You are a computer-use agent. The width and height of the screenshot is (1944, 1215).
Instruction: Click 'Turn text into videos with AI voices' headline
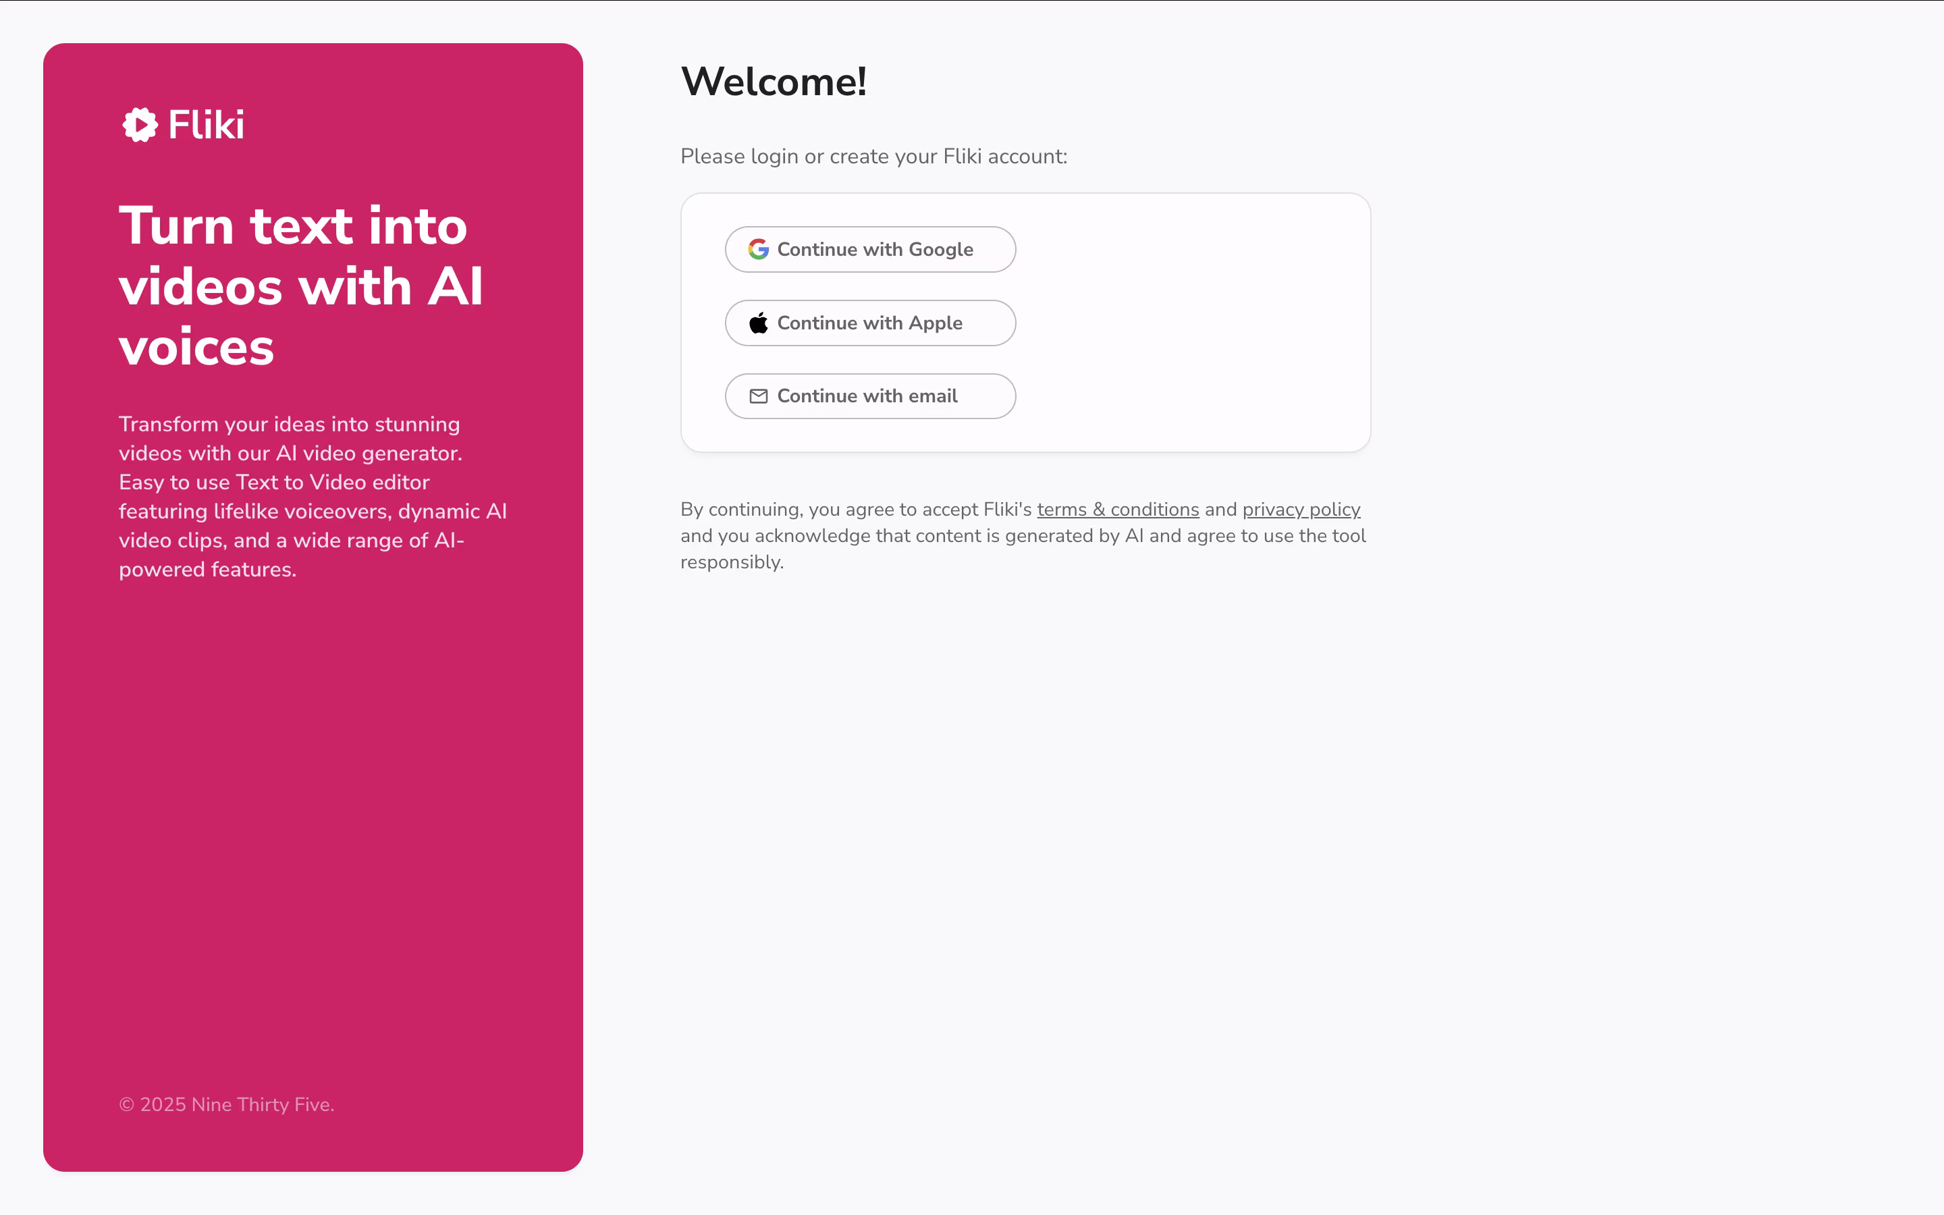pyautogui.click(x=301, y=286)
